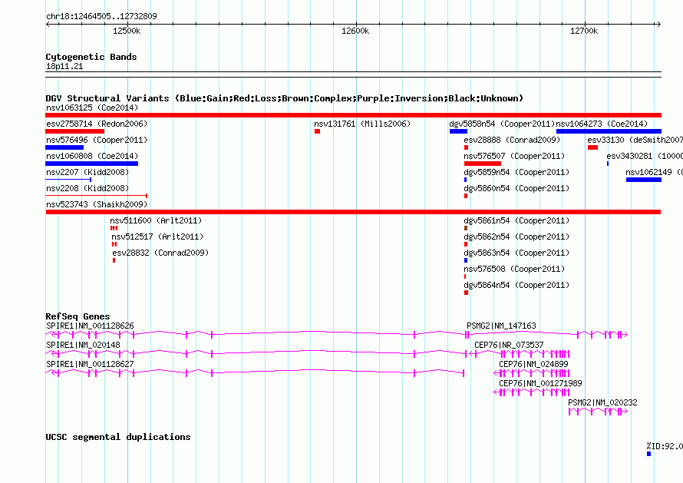683x483 pixels.
Task: Click nsv2207 (Kidd2008) variant label
Action: tap(87, 172)
